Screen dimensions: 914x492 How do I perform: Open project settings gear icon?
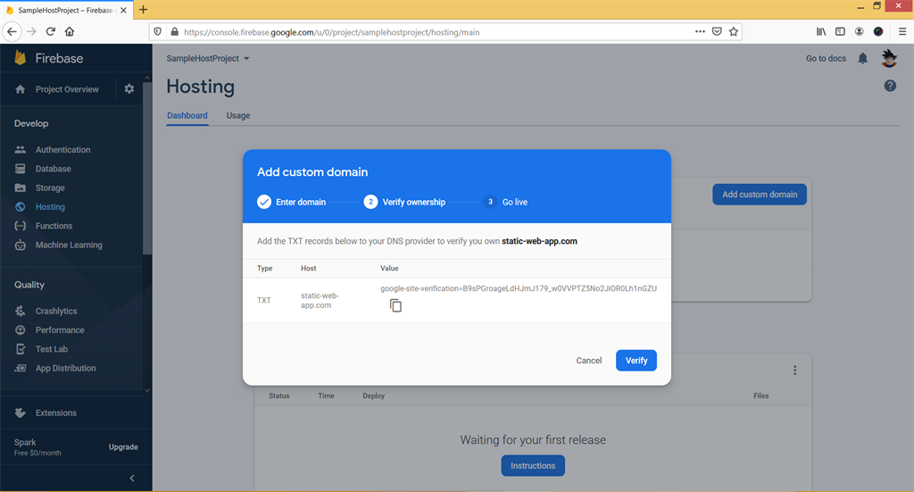point(129,89)
